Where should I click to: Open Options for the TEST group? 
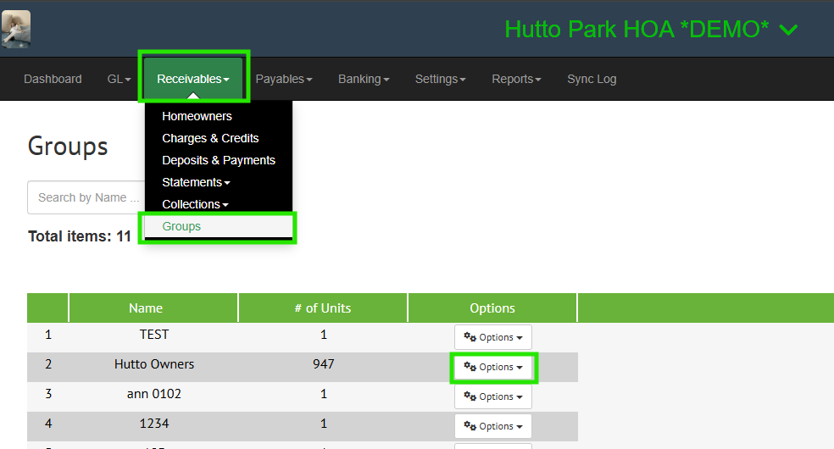click(x=492, y=337)
